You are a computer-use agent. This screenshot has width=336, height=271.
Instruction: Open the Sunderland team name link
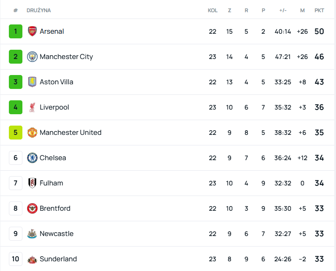pos(58,259)
